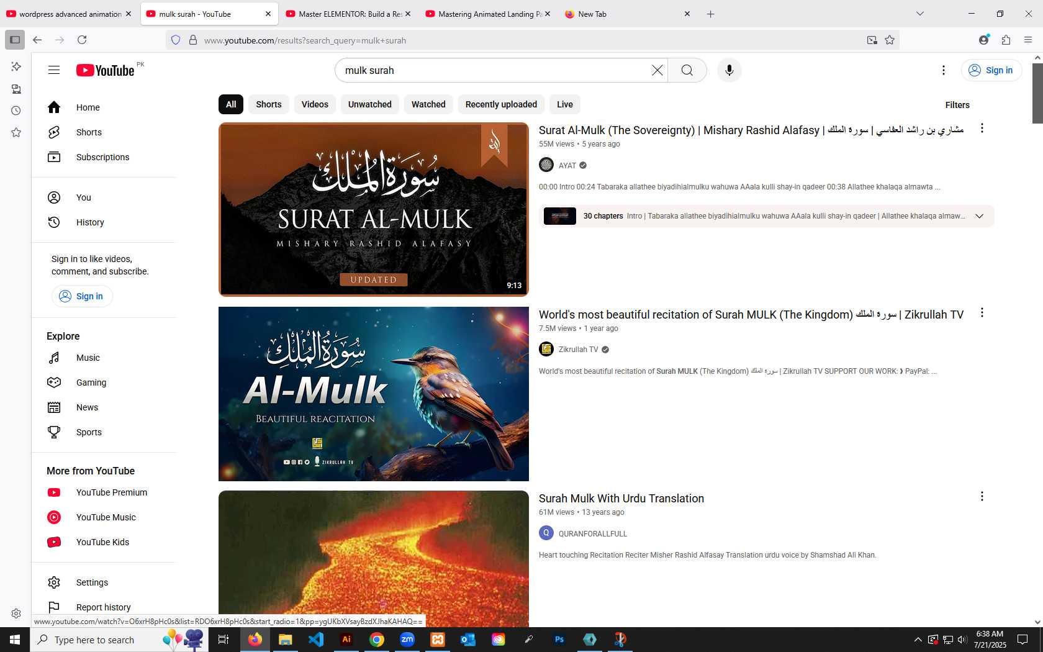Click the QURANFORALLFULL channel avatar

click(546, 533)
